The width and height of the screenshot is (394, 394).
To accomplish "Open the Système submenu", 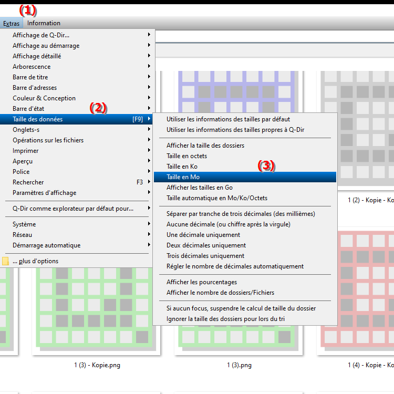I will (76, 224).
